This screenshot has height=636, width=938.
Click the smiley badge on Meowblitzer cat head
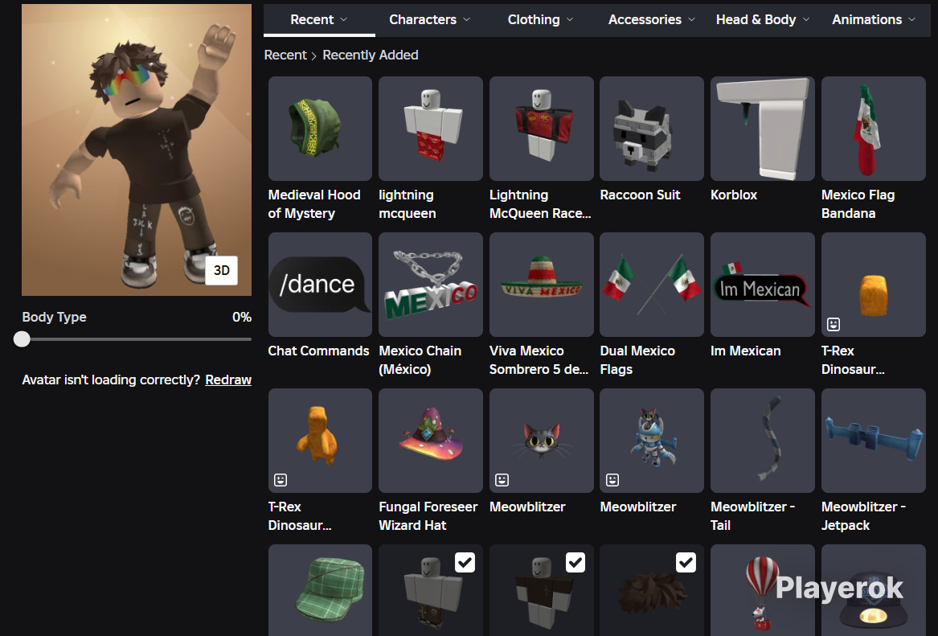[502, 480]
